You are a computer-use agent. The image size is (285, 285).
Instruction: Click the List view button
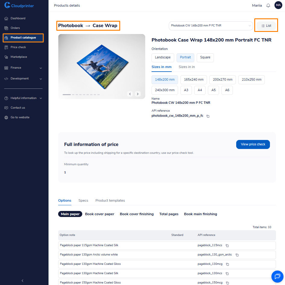(266, 26)
